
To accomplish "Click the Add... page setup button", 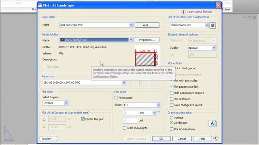I will (x=147, y=25).
